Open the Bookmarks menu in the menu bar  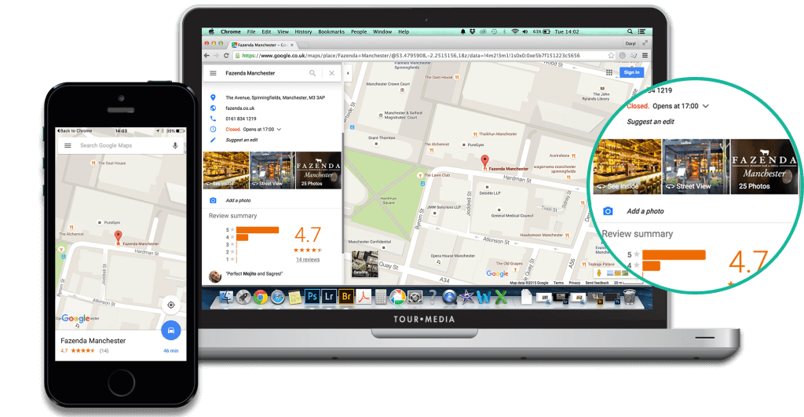[x=331, y=31]
